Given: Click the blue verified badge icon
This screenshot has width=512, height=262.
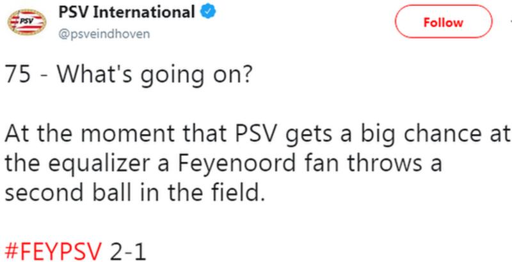Looking at the screenshot, I should [207, 13].
